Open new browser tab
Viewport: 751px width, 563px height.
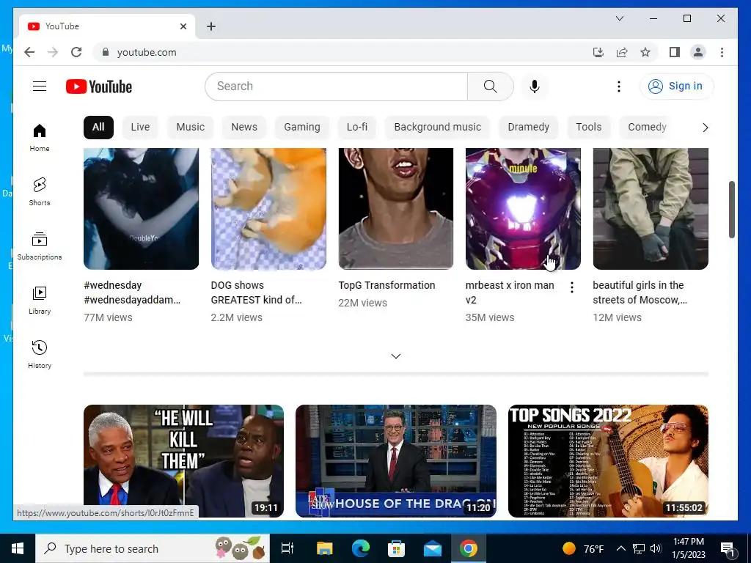tap(211, 26)
